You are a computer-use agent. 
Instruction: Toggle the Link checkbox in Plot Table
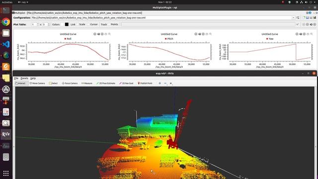[73, 24]
